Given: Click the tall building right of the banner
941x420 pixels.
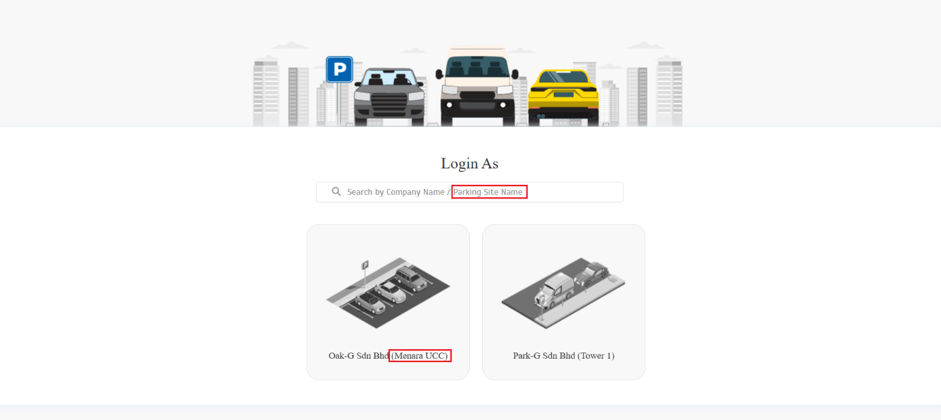Looking at the screenshot, I should (669, 92).
